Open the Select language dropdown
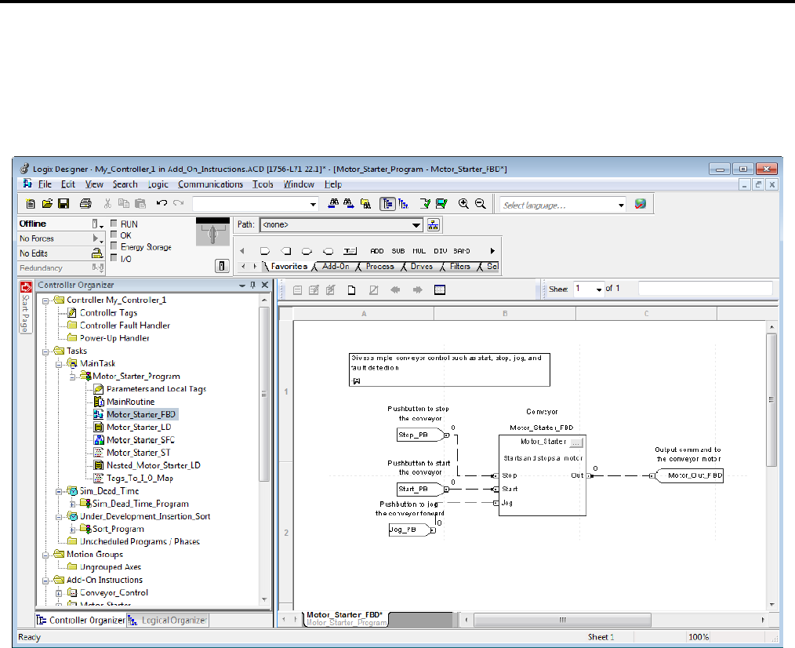The height and width of the screenshot is (648, 795). pos(621,205)
